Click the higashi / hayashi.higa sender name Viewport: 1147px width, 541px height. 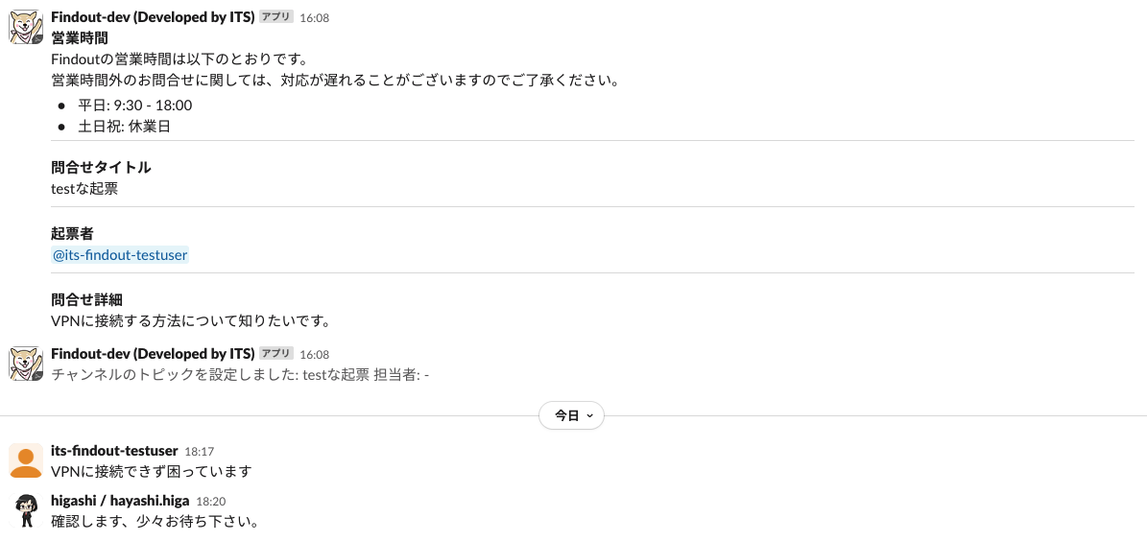(x=120, y=501)
